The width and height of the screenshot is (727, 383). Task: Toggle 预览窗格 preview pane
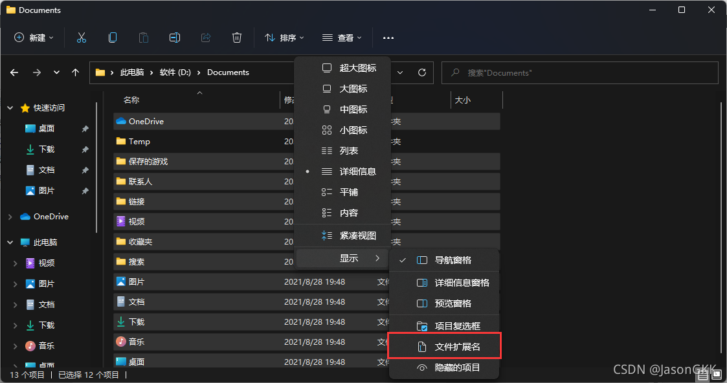click(x=444, y=304)
